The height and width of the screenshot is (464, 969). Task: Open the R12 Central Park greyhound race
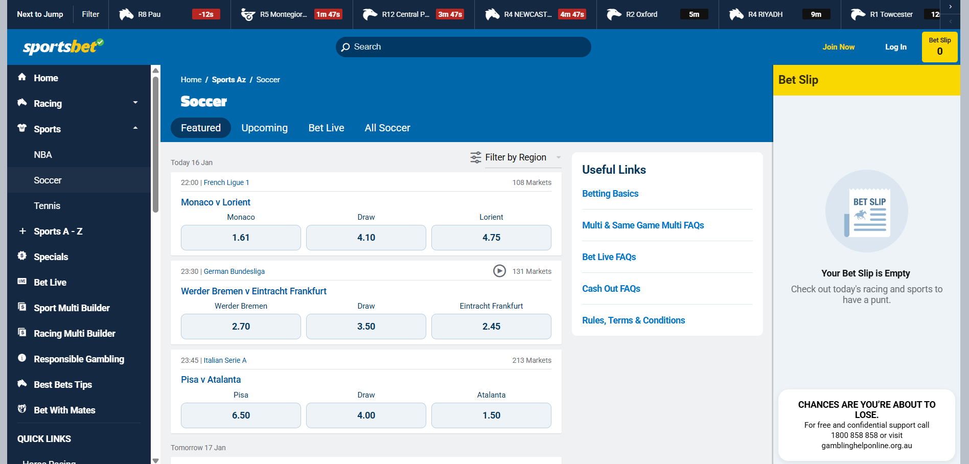point(413,14)
